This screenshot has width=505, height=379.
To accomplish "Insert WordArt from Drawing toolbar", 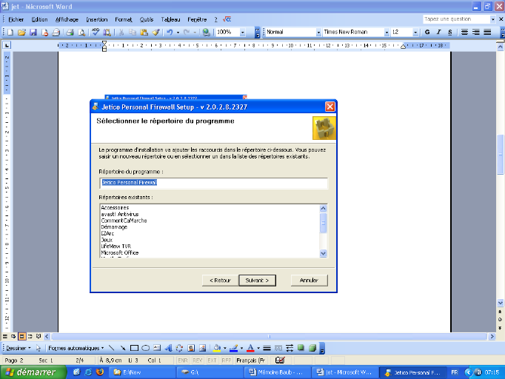I will (168, 348).
